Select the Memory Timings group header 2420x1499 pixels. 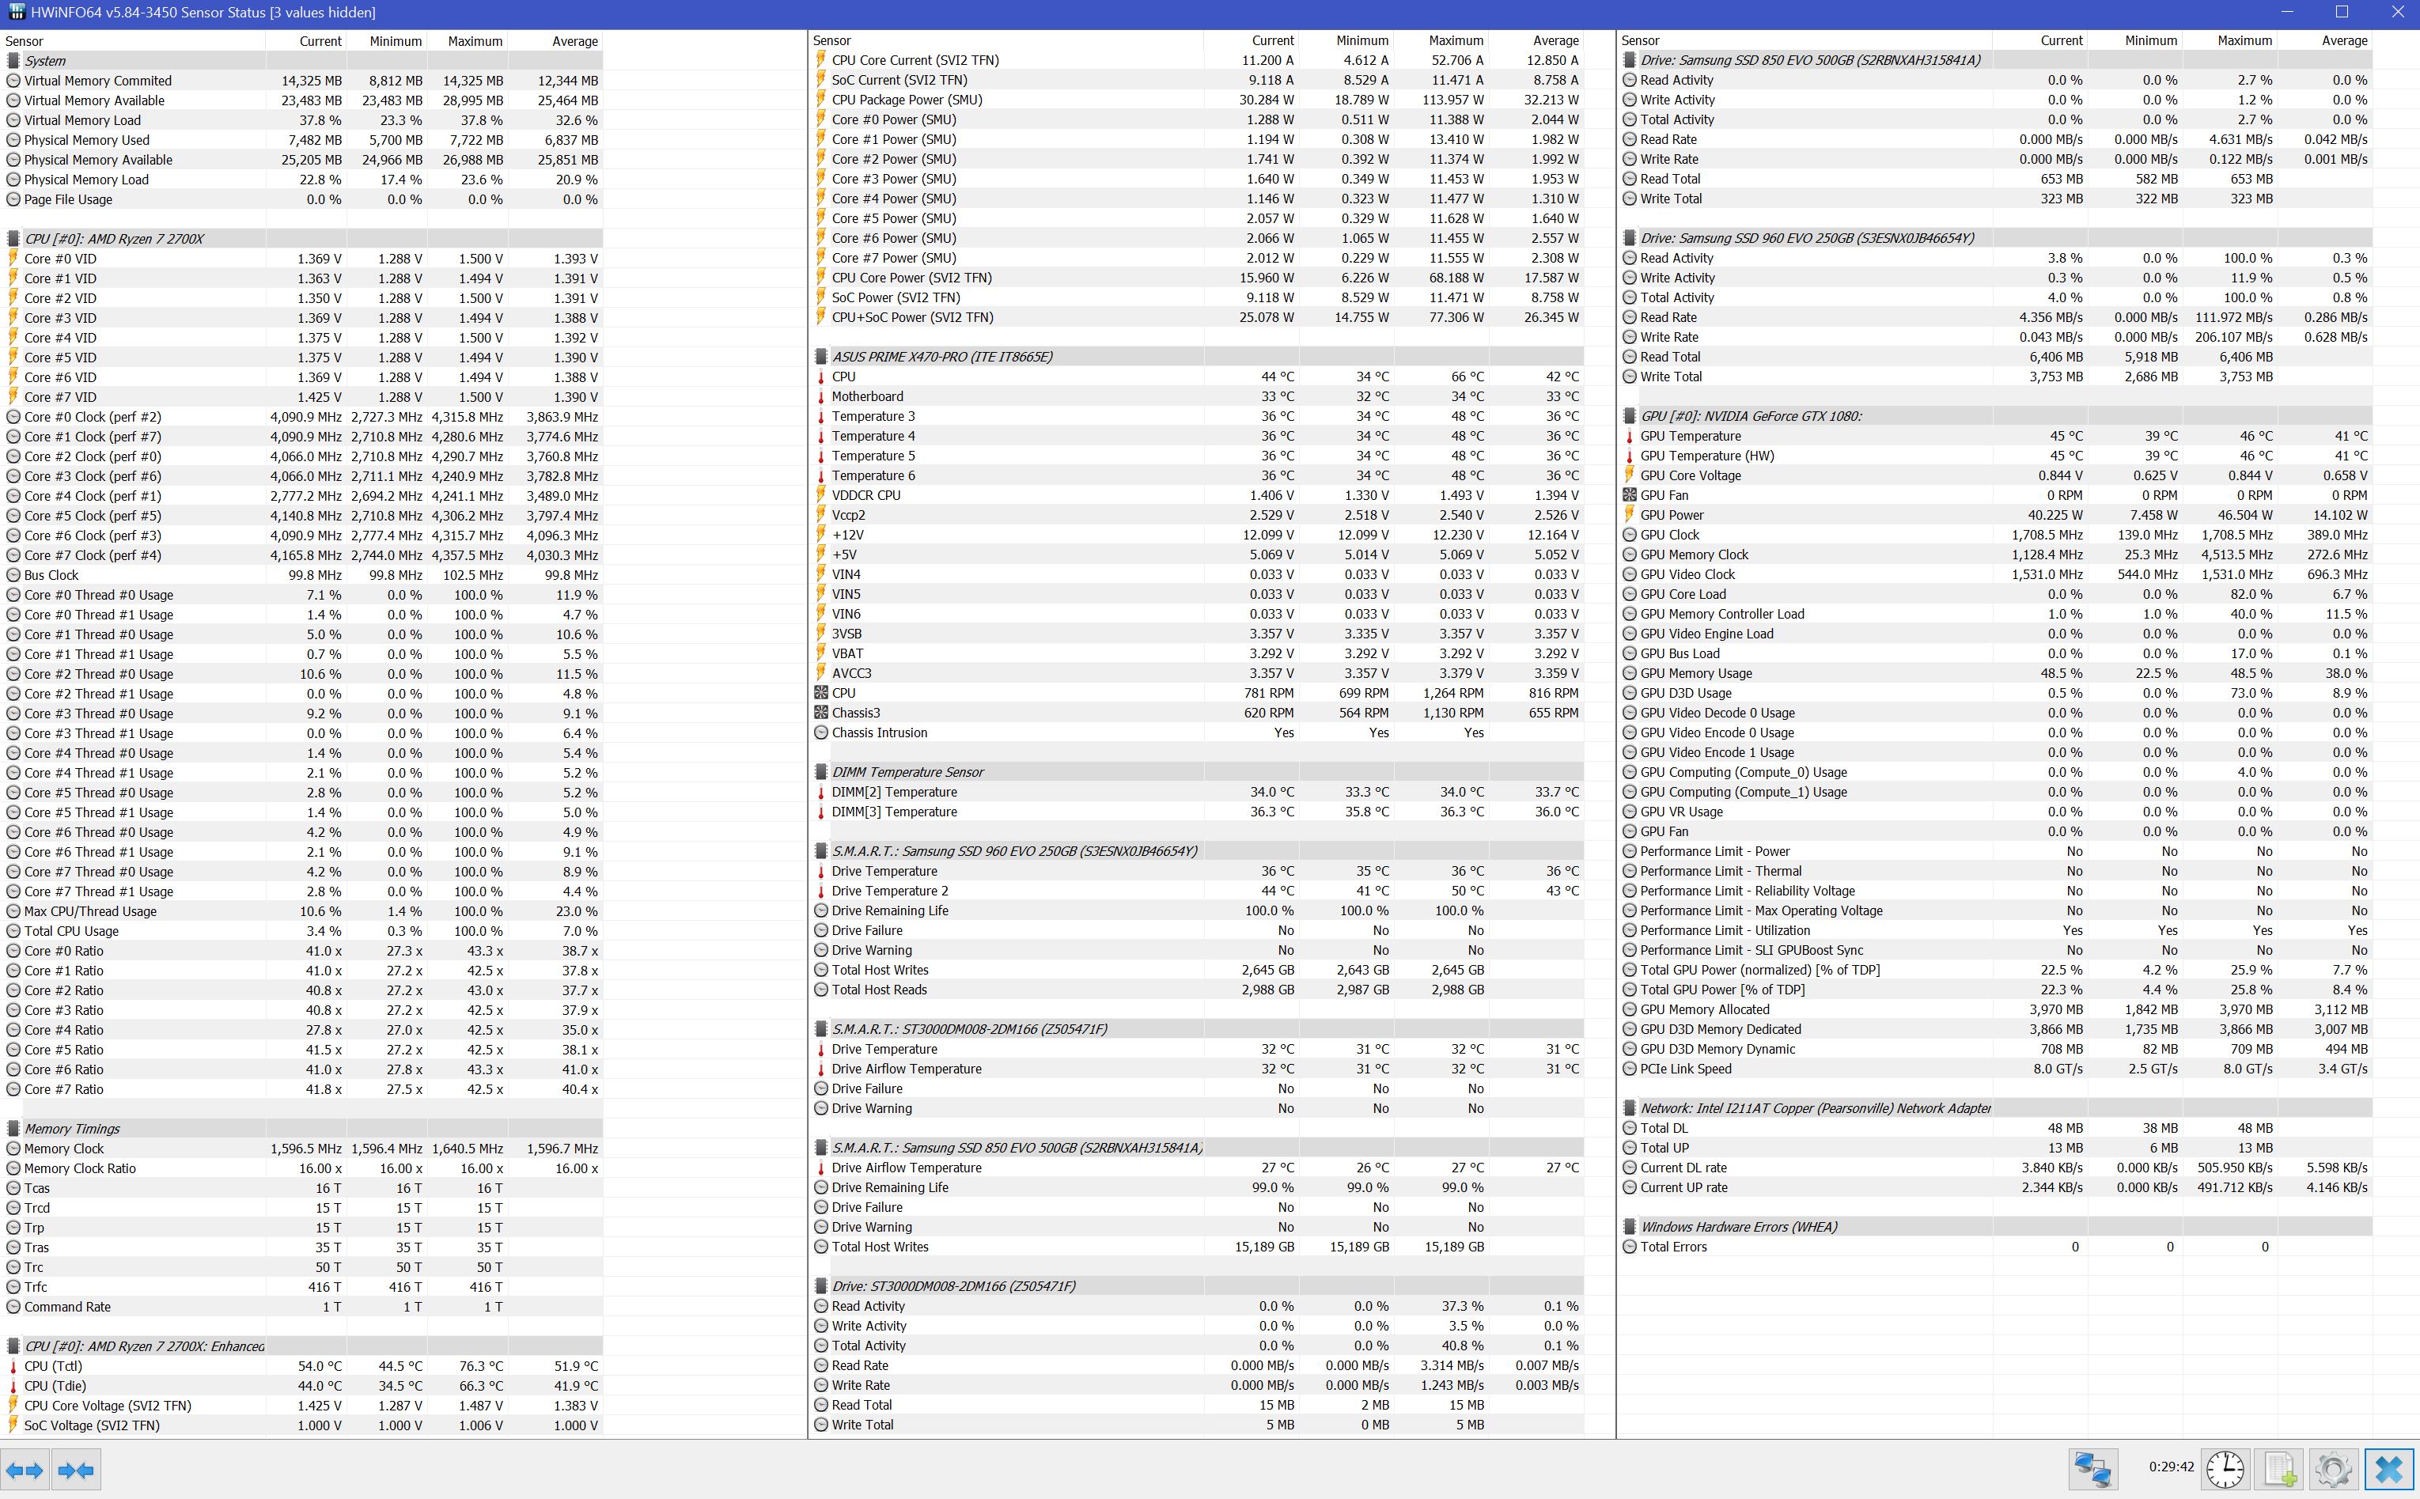click(x=71, y=1128)
